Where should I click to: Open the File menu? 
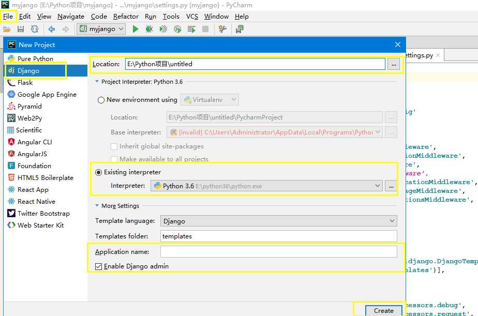pyautogui.click(x=8, y=17)
